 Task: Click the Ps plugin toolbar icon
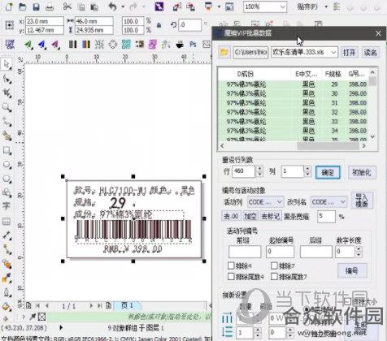[x=193, y=44]
